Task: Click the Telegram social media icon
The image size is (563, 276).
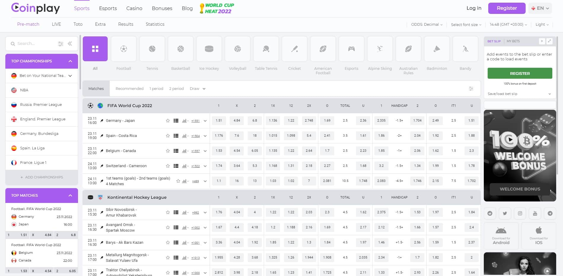Action: click(x=550, y=213)
